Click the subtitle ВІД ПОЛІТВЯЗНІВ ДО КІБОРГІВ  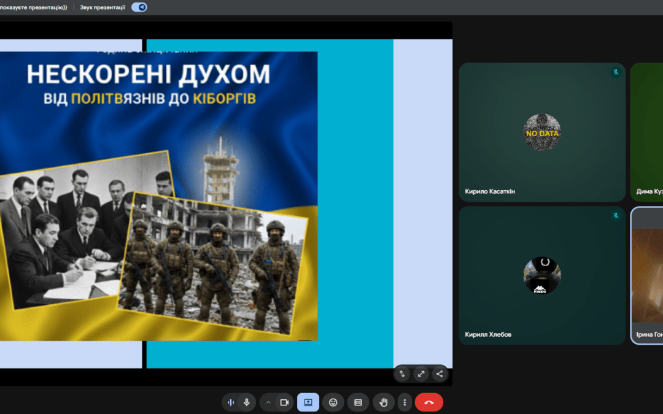click(150, 99)
